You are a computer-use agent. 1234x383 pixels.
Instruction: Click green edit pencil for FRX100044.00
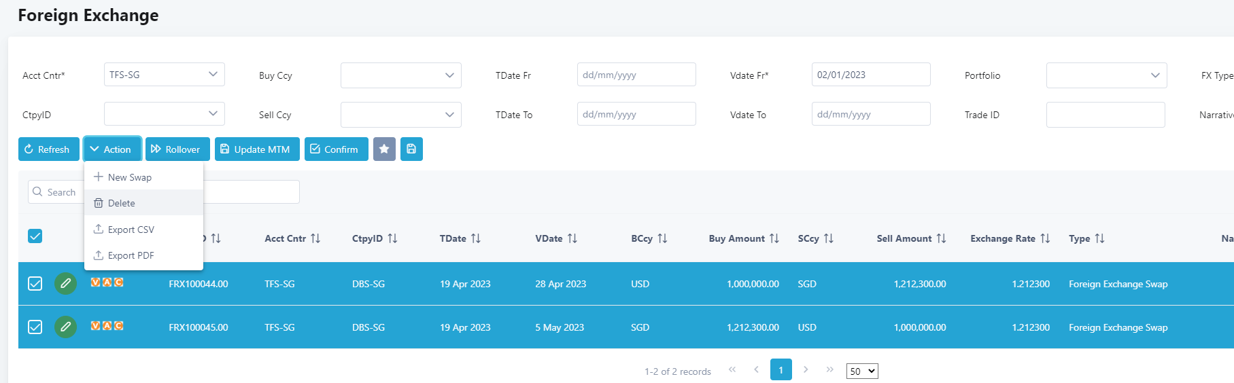[65, 283]
